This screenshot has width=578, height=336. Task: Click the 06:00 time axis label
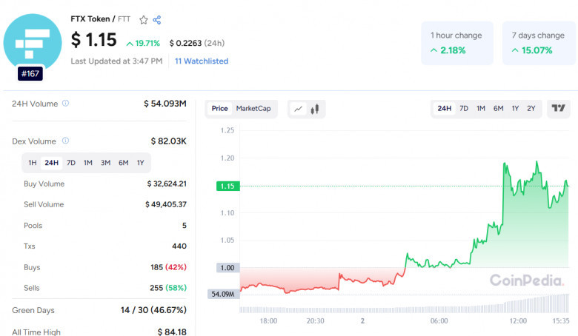pos(439,321)
